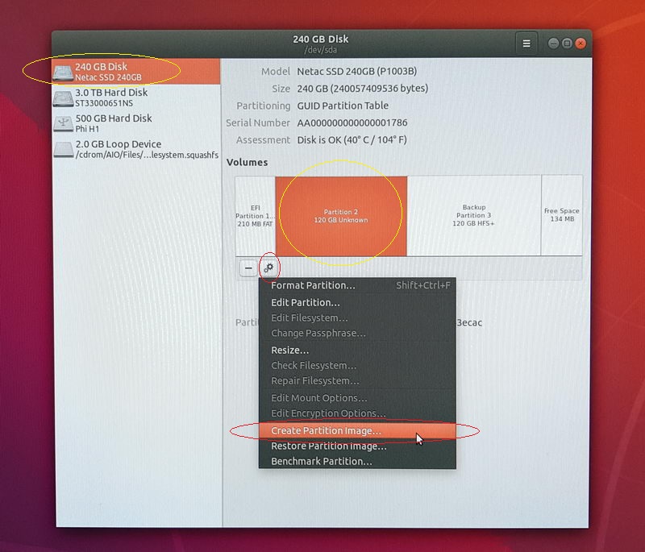The height and width of the screenshot is (552, 645).
Task: Close the Disks window
Action: click(580, 44)
